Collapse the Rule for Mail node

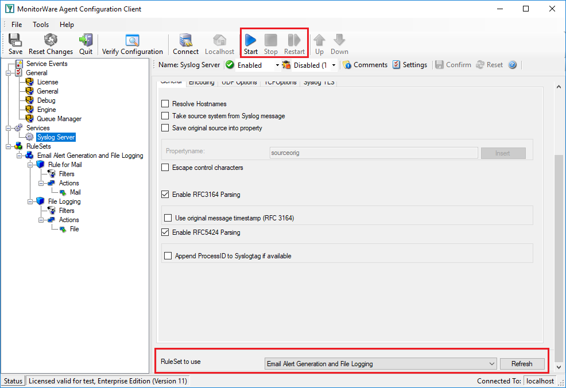30,165
